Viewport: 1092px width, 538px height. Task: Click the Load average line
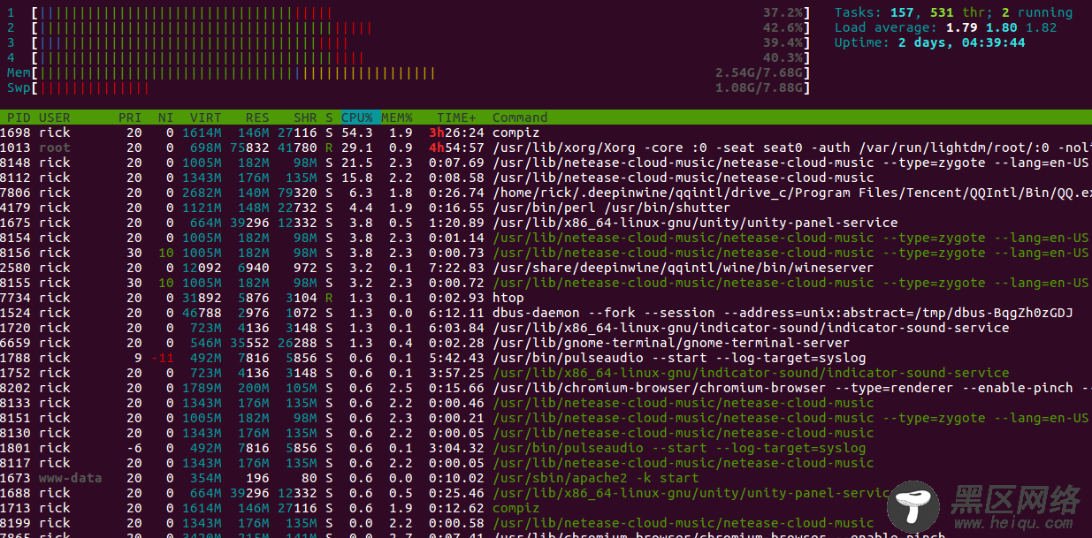tap(945, 28)
